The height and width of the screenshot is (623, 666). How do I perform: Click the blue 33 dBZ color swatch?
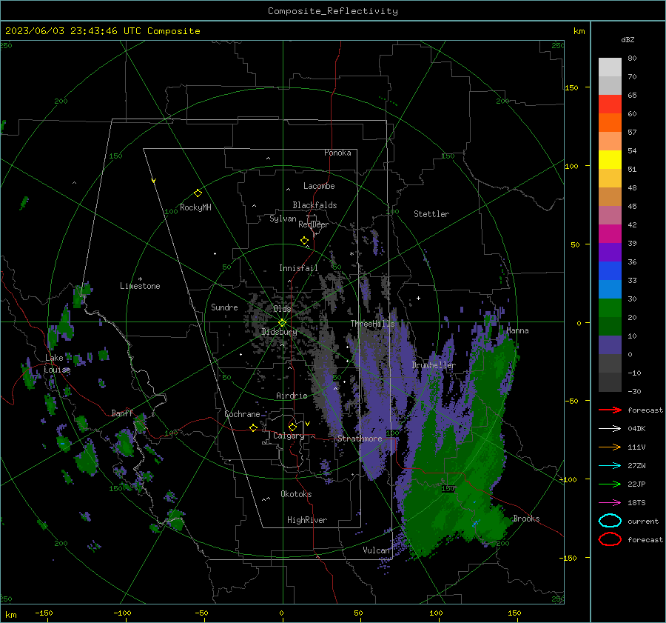pos(610,270)
